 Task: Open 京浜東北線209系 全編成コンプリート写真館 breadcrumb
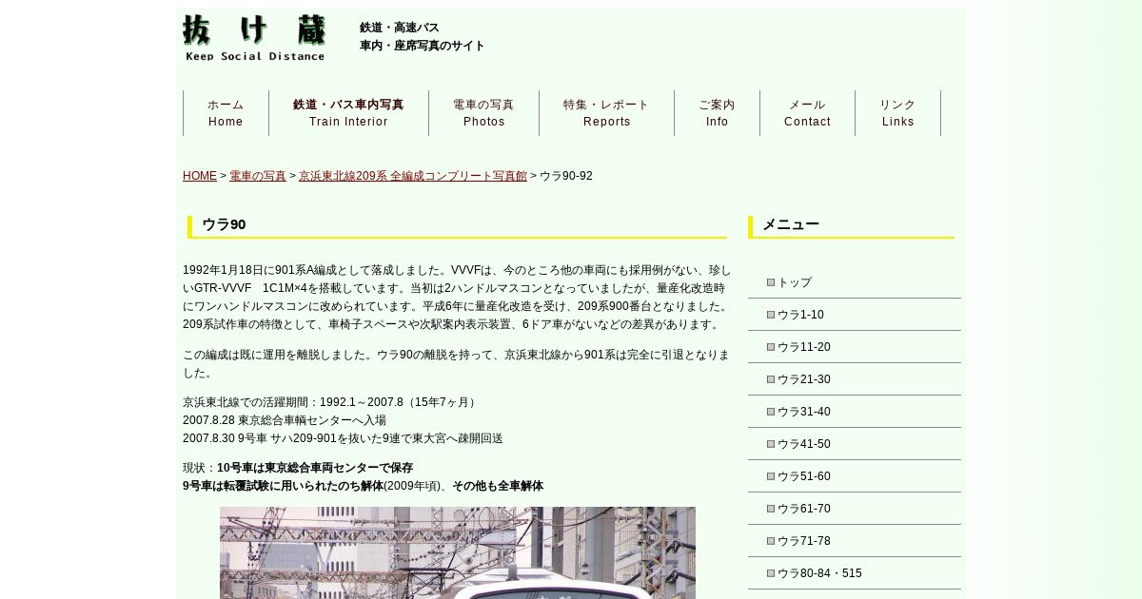click(413, 176)
